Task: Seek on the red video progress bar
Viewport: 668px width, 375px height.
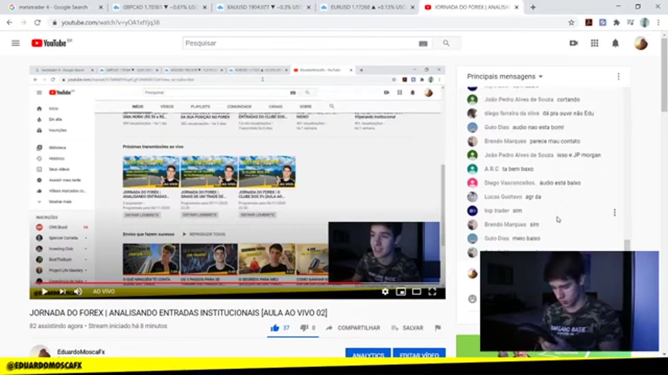Action: (x=195, y=284)
